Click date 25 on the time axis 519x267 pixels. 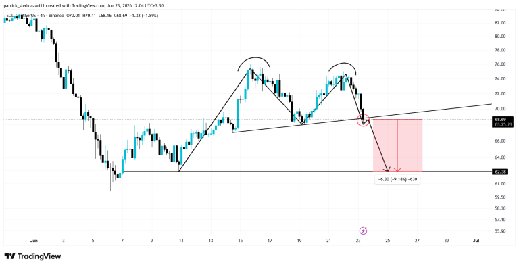tap(388, 241)
